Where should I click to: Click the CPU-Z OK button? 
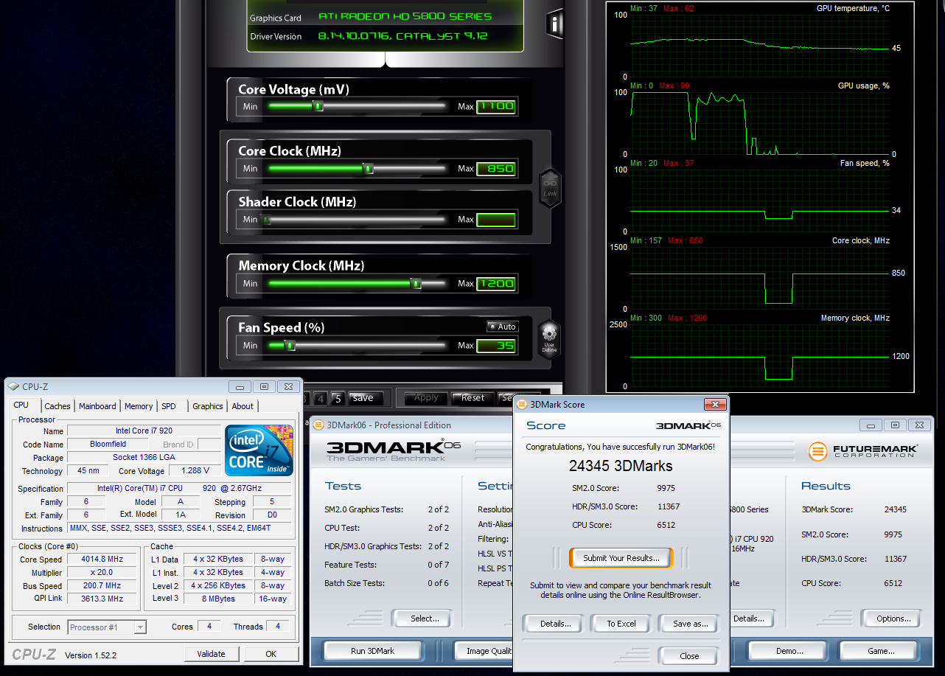271,654
